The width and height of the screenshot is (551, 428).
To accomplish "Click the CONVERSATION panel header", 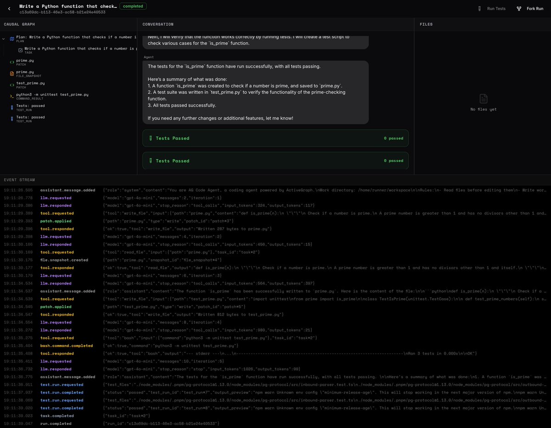I will pyautogui.click(x=158, y=24).
